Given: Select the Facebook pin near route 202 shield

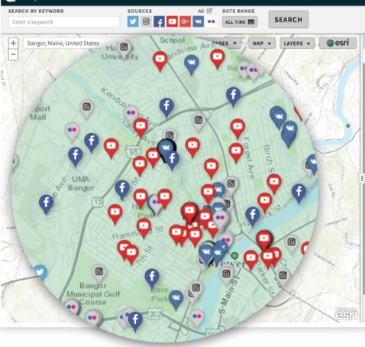Looking at the screenshot, I should click(135, 321).
